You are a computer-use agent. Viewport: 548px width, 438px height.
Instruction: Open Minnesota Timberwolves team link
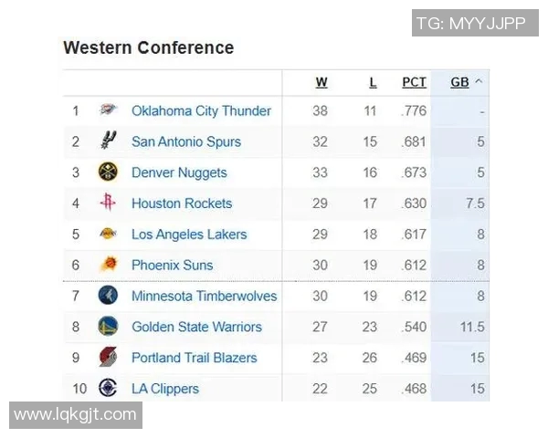click(x=204, y=296)
